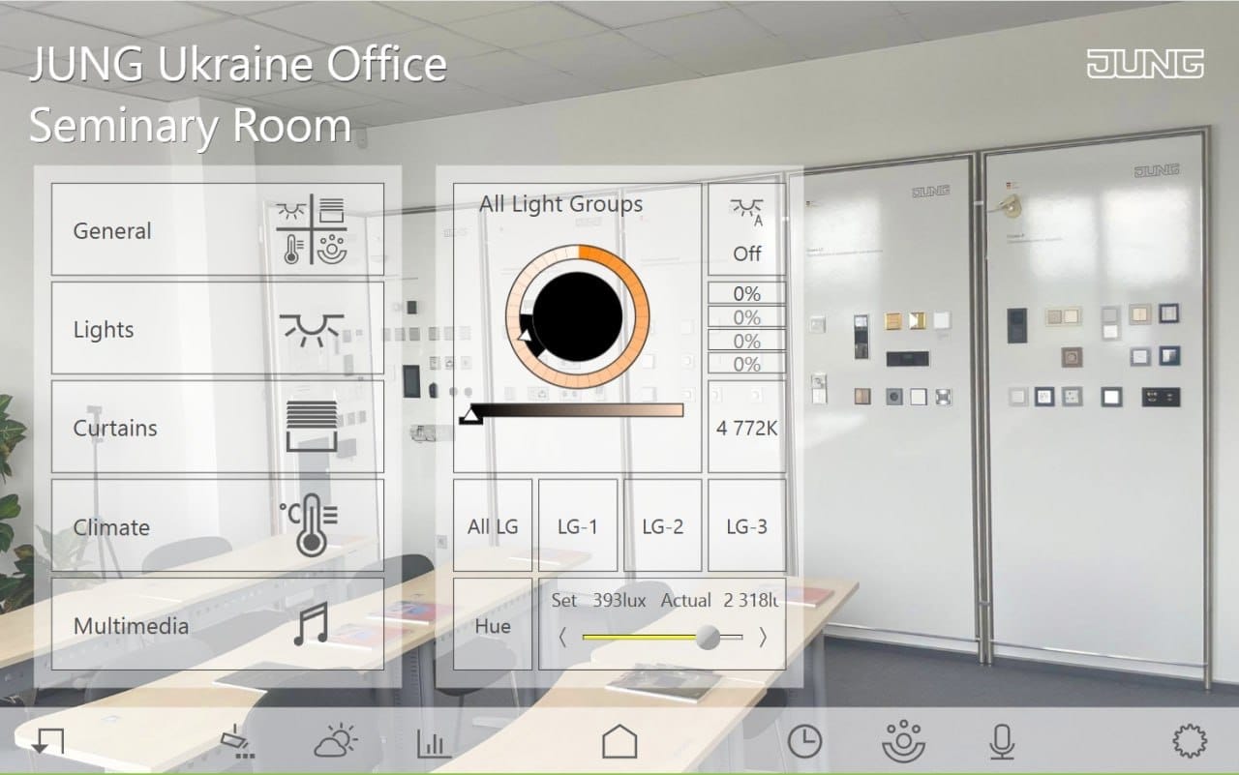Click the 'All Light Groups' heading
This screenshot has height=775, width=1239.
click(561, 204)
